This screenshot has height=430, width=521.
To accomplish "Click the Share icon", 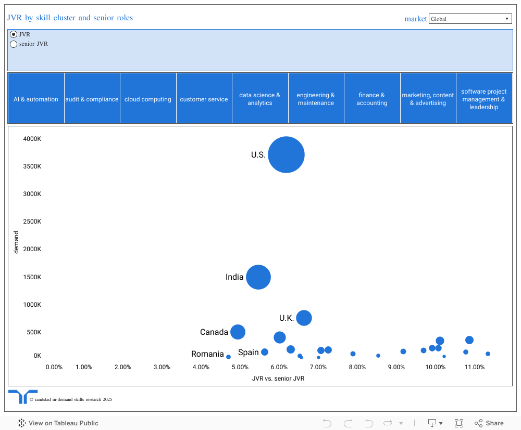I will tap(478, 423).
